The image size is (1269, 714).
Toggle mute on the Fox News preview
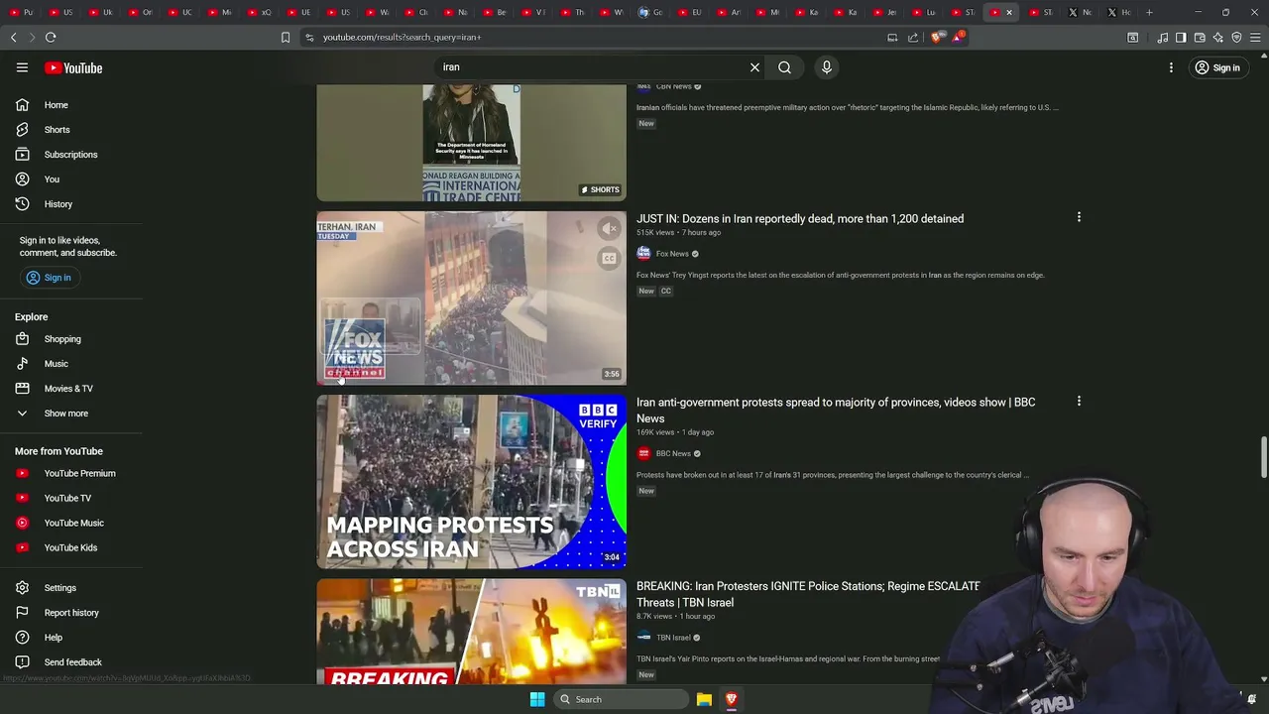point(609,229)
